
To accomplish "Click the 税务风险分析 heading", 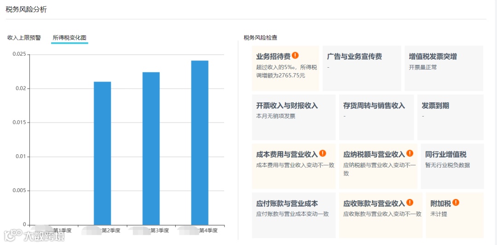I will (26, 10).
